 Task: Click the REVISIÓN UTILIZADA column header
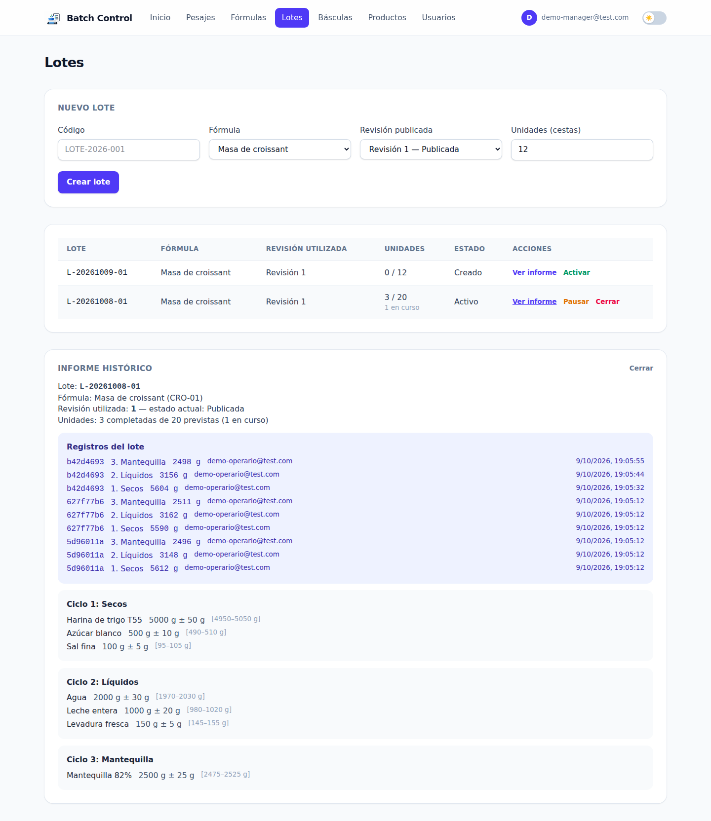click(x=306, y=249)
